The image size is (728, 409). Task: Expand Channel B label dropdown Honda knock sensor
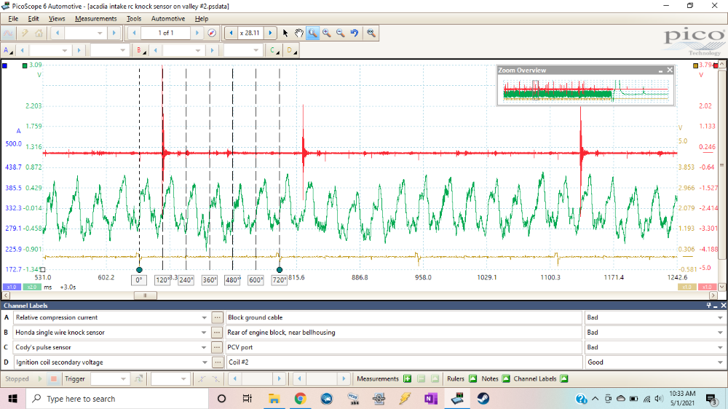tap(204, 333)
